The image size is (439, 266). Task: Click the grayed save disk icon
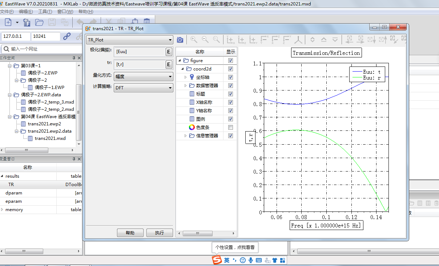pos(52,23)
